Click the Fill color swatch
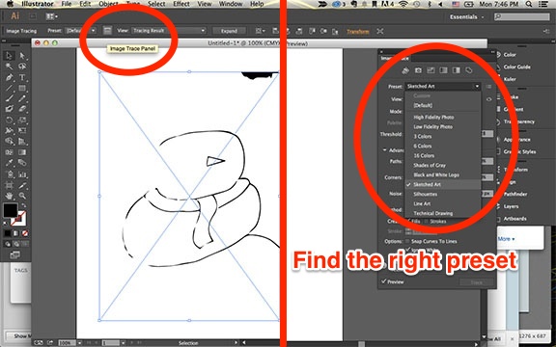The image size is (556, 347). (11, 210)
